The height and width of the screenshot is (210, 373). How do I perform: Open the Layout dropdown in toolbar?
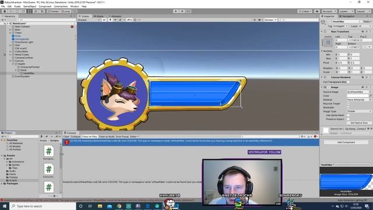click(x=363, y=11)
